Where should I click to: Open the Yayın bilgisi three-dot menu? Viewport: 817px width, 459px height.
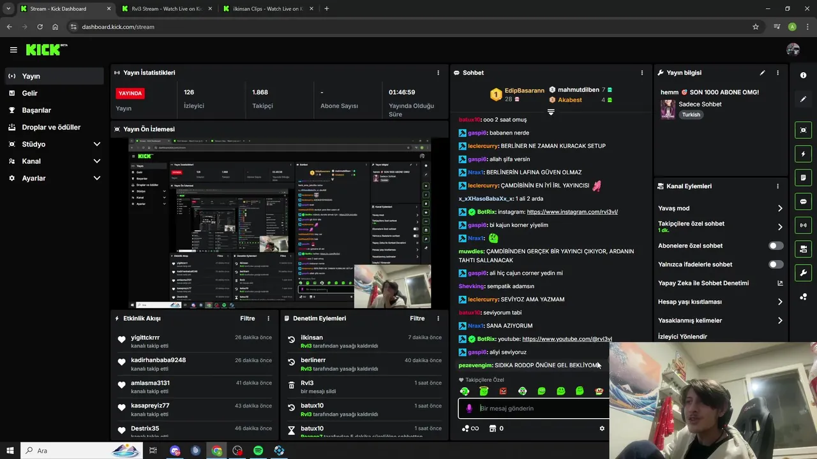(x=777, y=73)
